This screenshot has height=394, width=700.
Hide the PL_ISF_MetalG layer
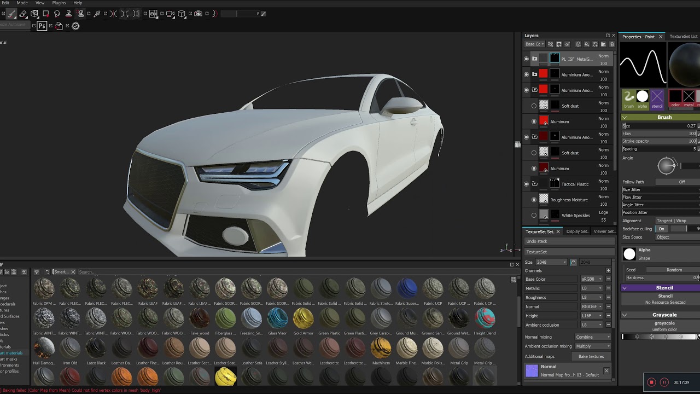click(526, 59)
